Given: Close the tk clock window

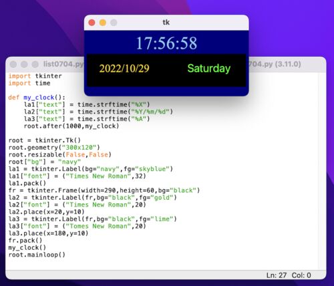Looking at the screenshot, I should pos(92,23).
